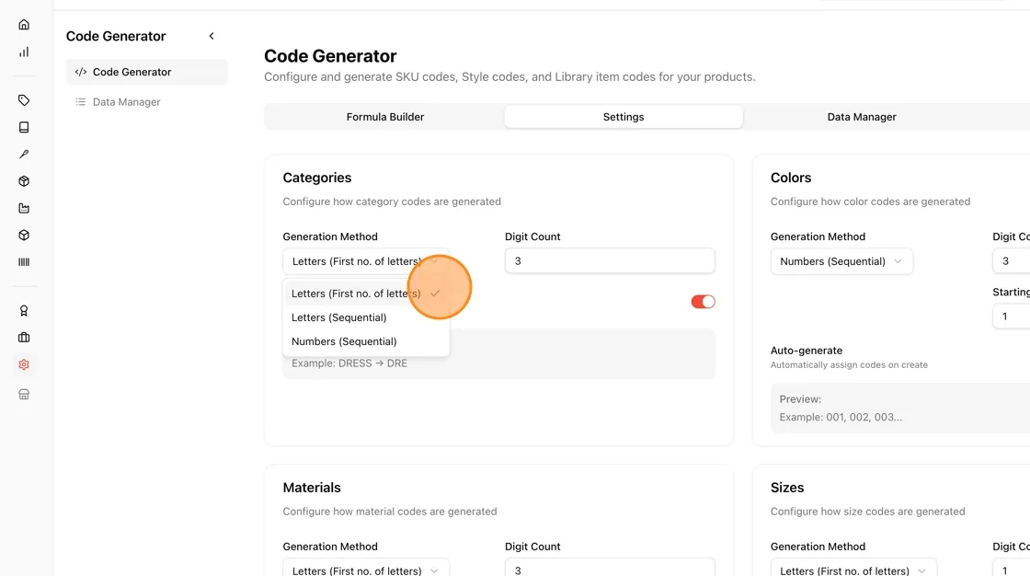Click the Categories Digit Count field
This screenshot has height=576, width=1030.
click(x=610, y=261)
